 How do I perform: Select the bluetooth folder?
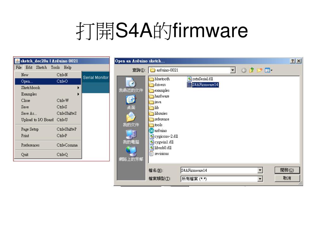[159, 79]
